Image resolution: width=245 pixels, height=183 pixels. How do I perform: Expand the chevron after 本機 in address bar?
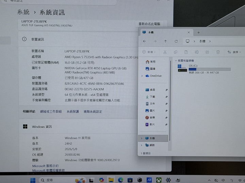(x=210, y=41)
